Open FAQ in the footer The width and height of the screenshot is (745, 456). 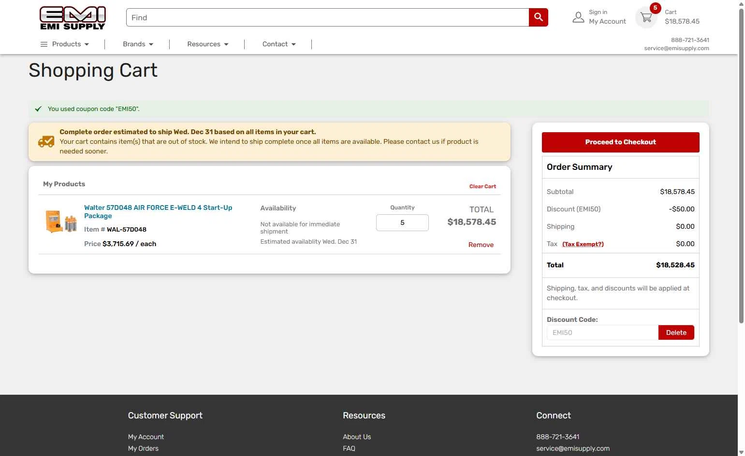point(349,448)
